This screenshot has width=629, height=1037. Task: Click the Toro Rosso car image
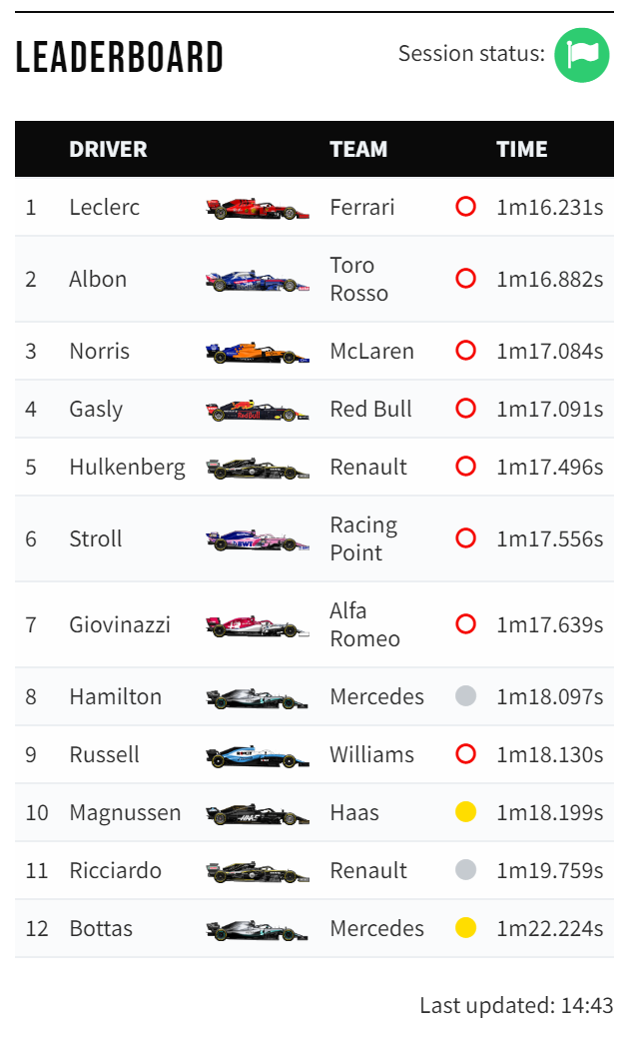coord(257,281)
